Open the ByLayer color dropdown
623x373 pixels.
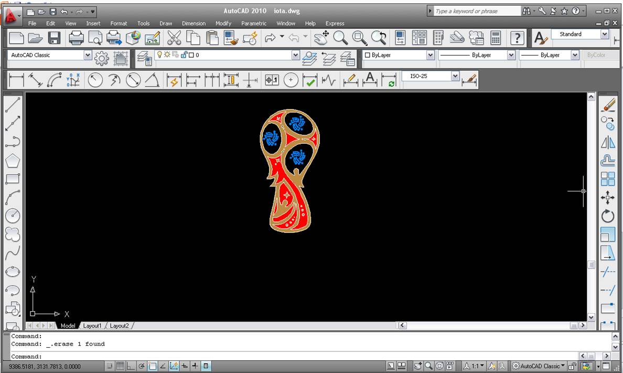[x=431, y=55]
